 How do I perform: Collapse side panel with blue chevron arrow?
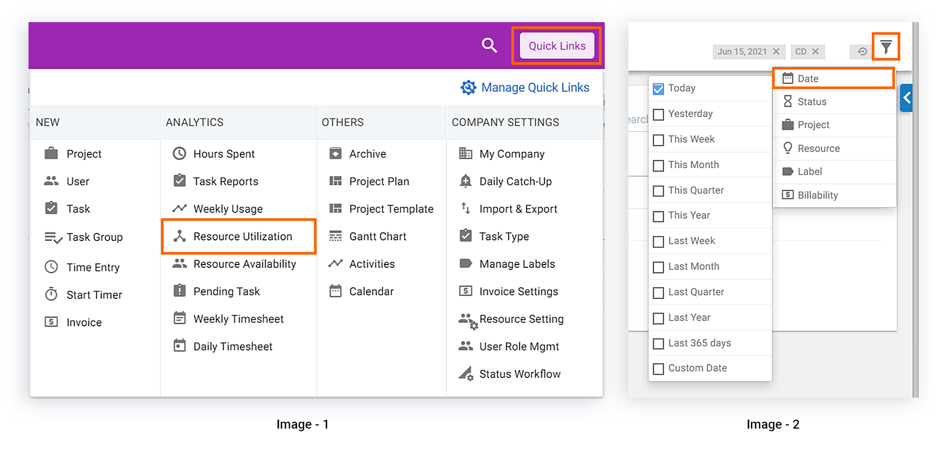tap(906, 98)
